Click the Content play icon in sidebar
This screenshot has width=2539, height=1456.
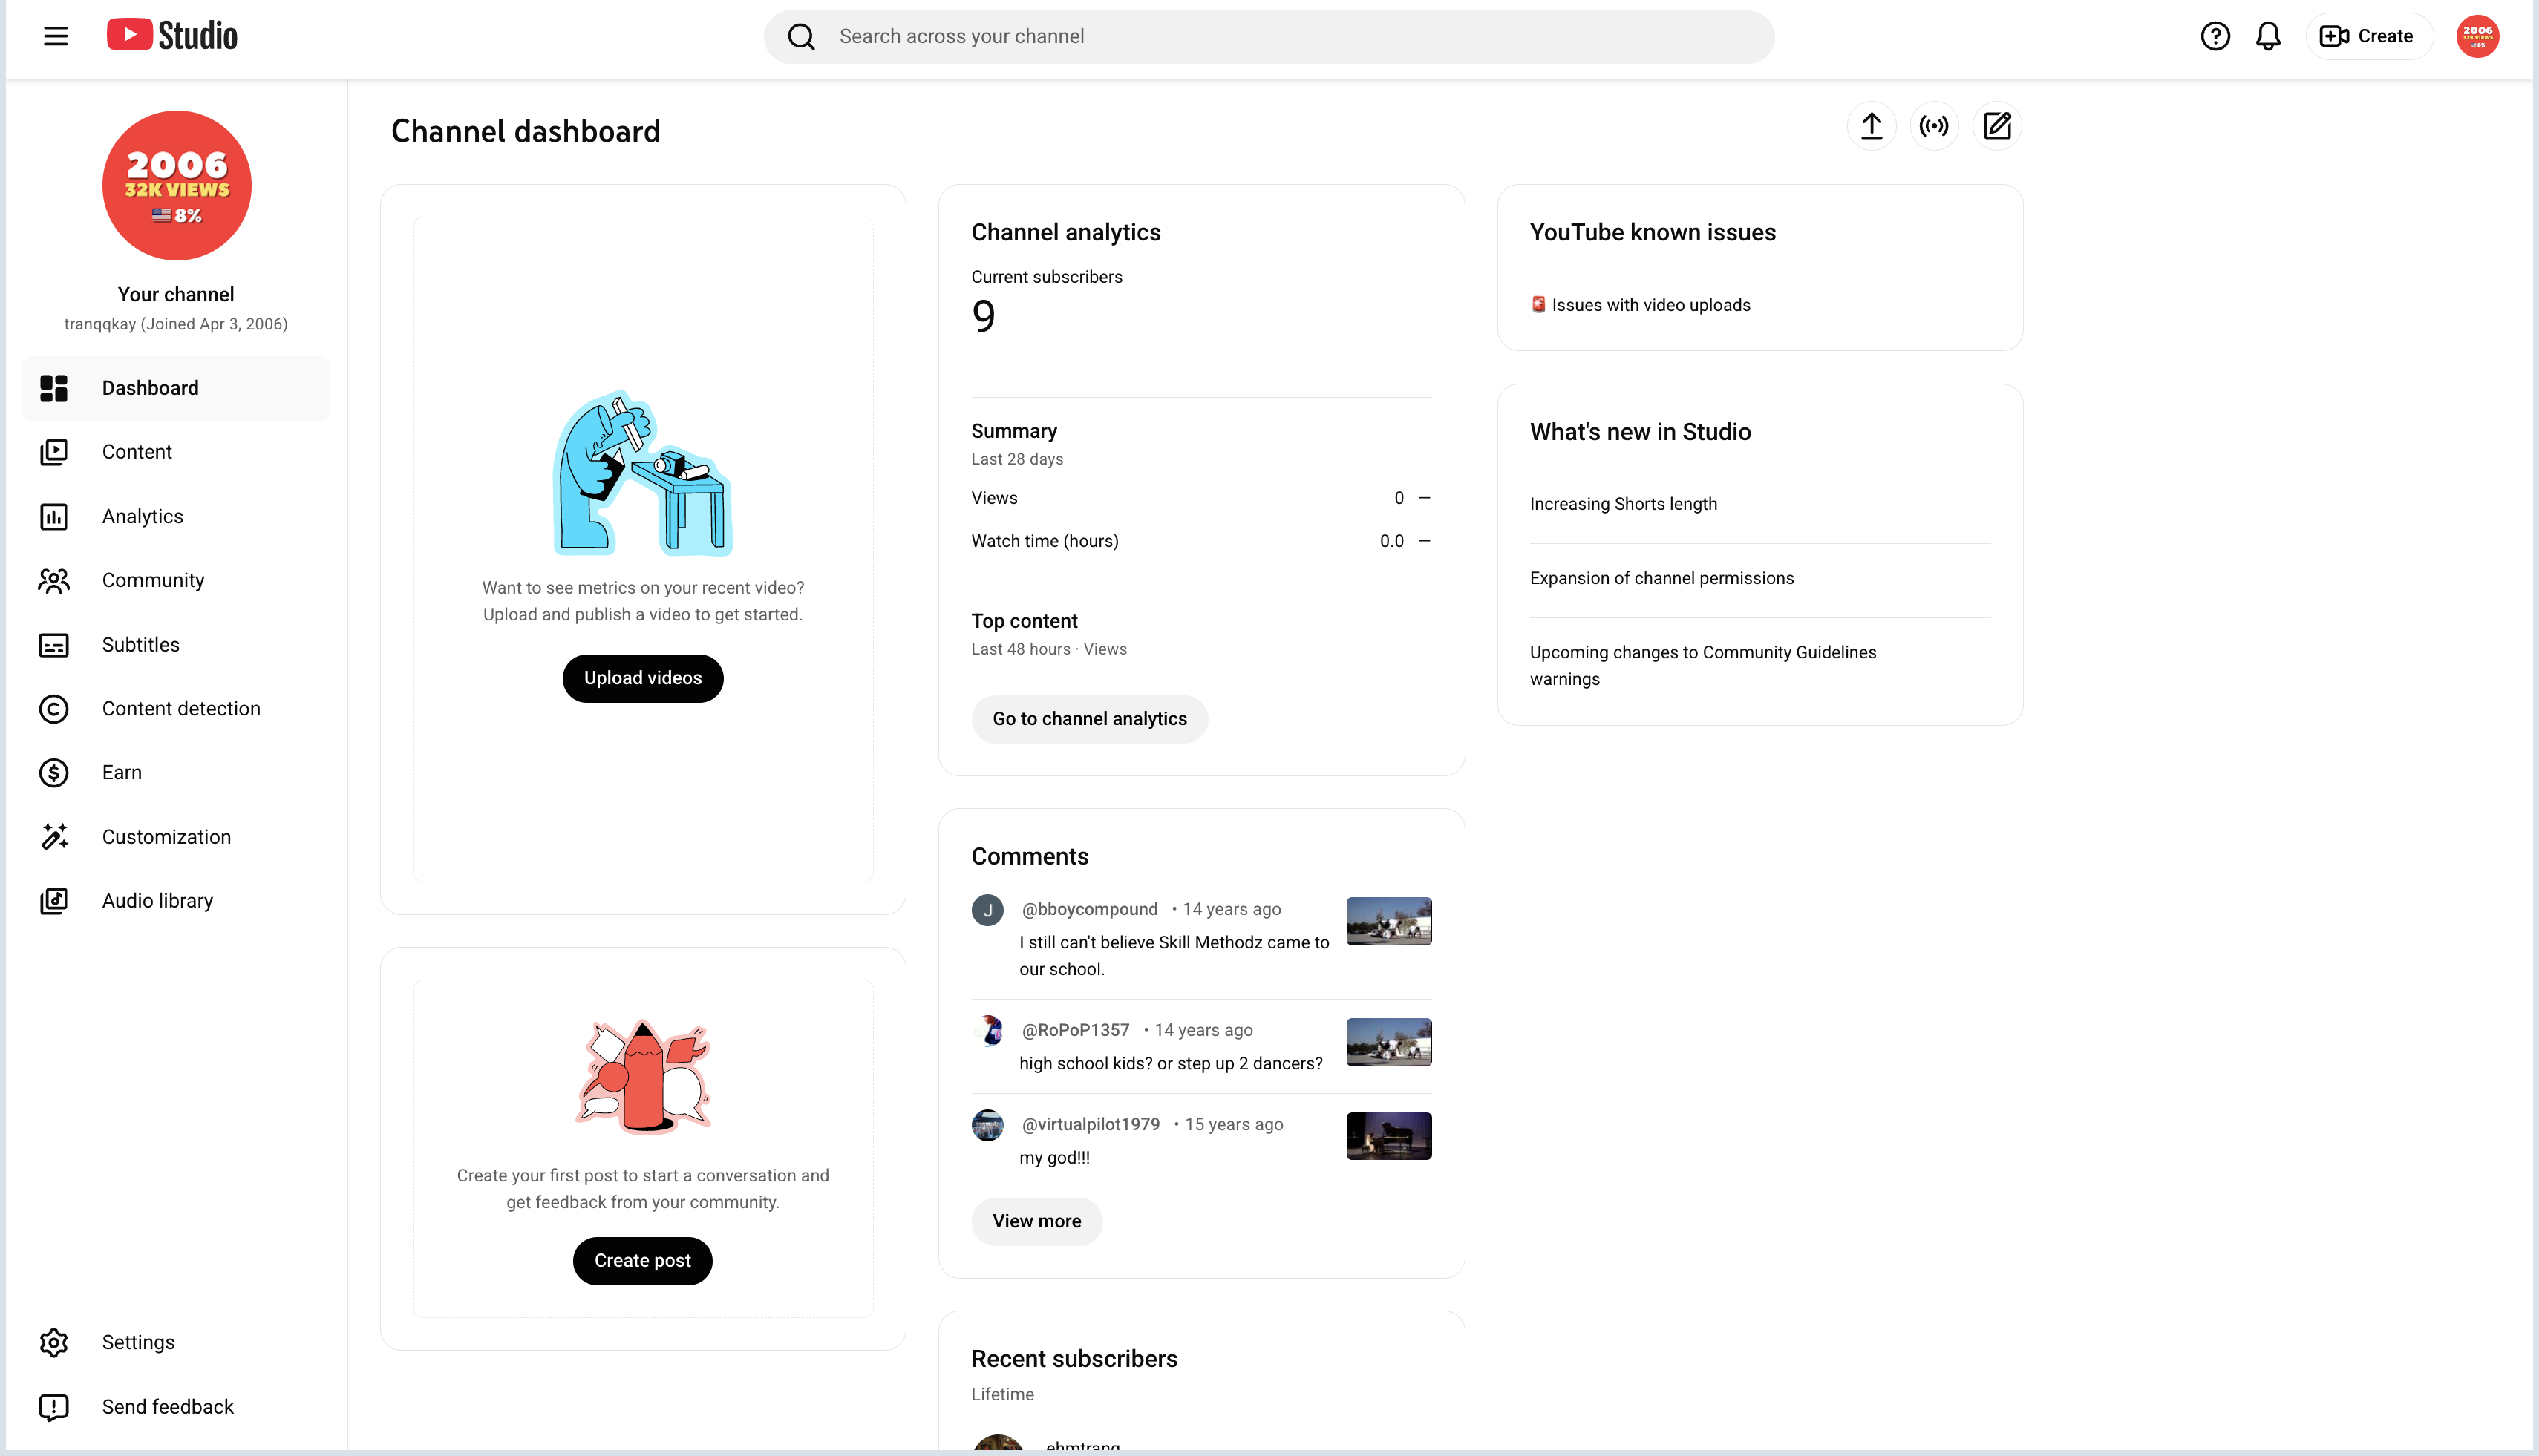click(x=54, y=452)
